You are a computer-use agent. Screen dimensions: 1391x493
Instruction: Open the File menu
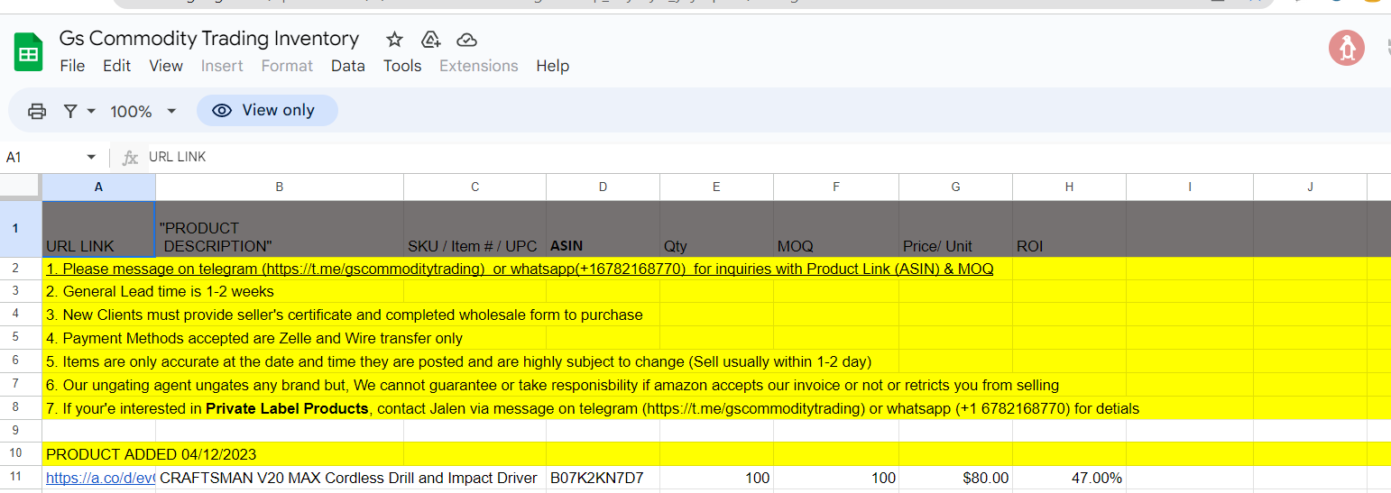click(72, 66)
